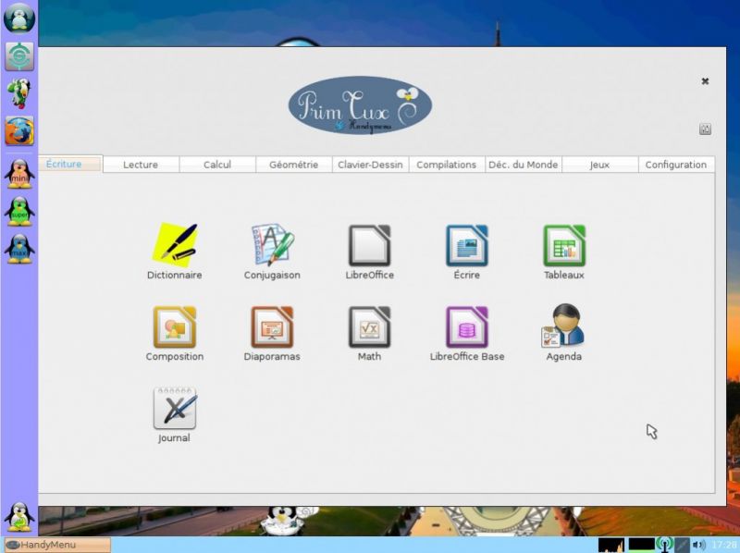The height and width of the screenshot is (553, 740).
Task: Launch the Conjugaison tool
Action: [272, 251]
